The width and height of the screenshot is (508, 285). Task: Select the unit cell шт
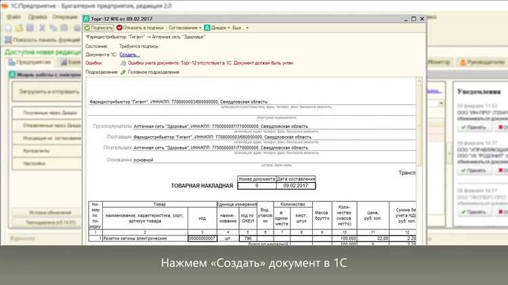(228, 238)
